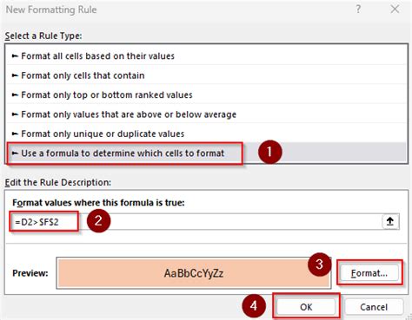This screenshot has height=320, width=412.
Task: Pick 'Format only values that are above or below average'
Action: 206,114
